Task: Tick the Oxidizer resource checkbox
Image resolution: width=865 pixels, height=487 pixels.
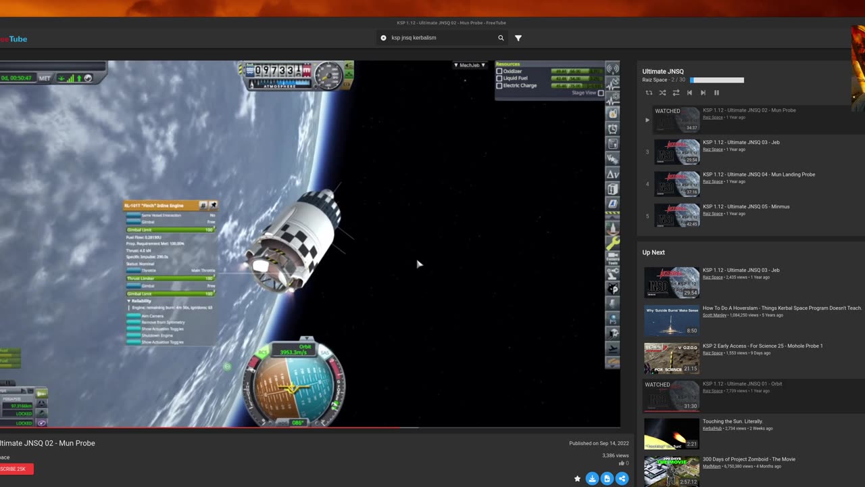Action: 499,71
